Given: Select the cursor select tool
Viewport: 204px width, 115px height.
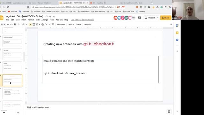Looking at the screenshot, I should (30, 24).
